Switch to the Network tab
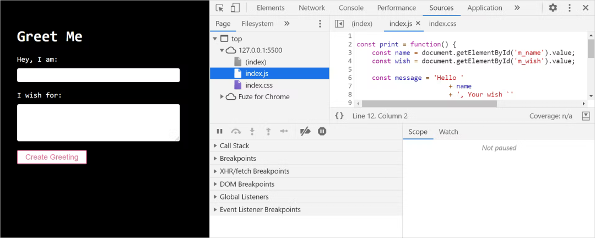The image size is (595, 238). (x=311, y=8)
